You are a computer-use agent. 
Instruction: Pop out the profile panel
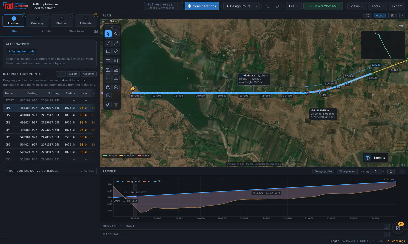[391, 171]
